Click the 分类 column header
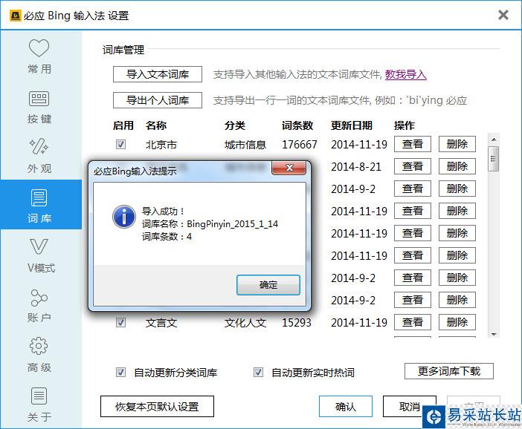 235,125
